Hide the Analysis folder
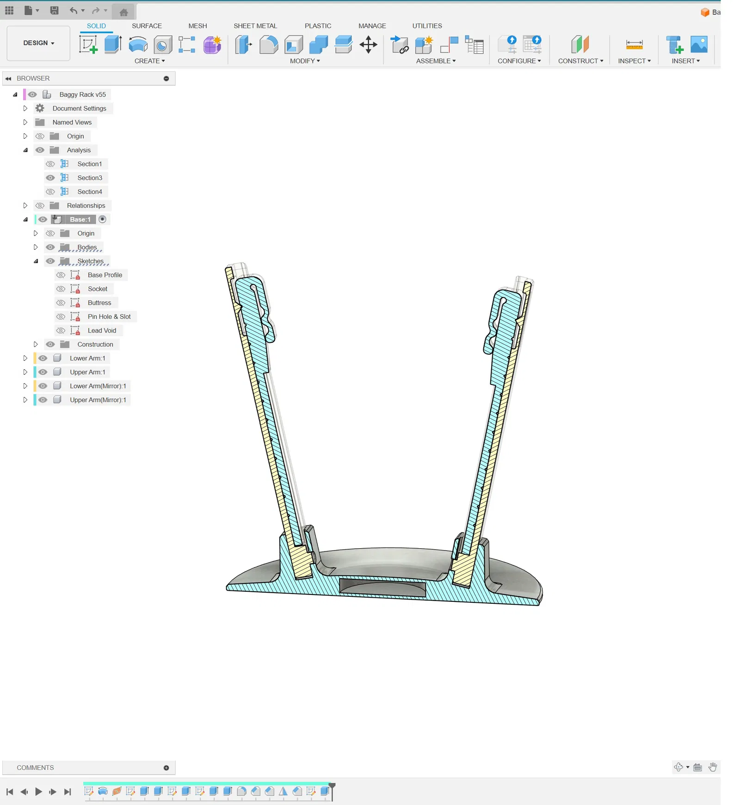The width and height of the screenshot is (740, 805). pyautogui.click(x=40, y=150)
